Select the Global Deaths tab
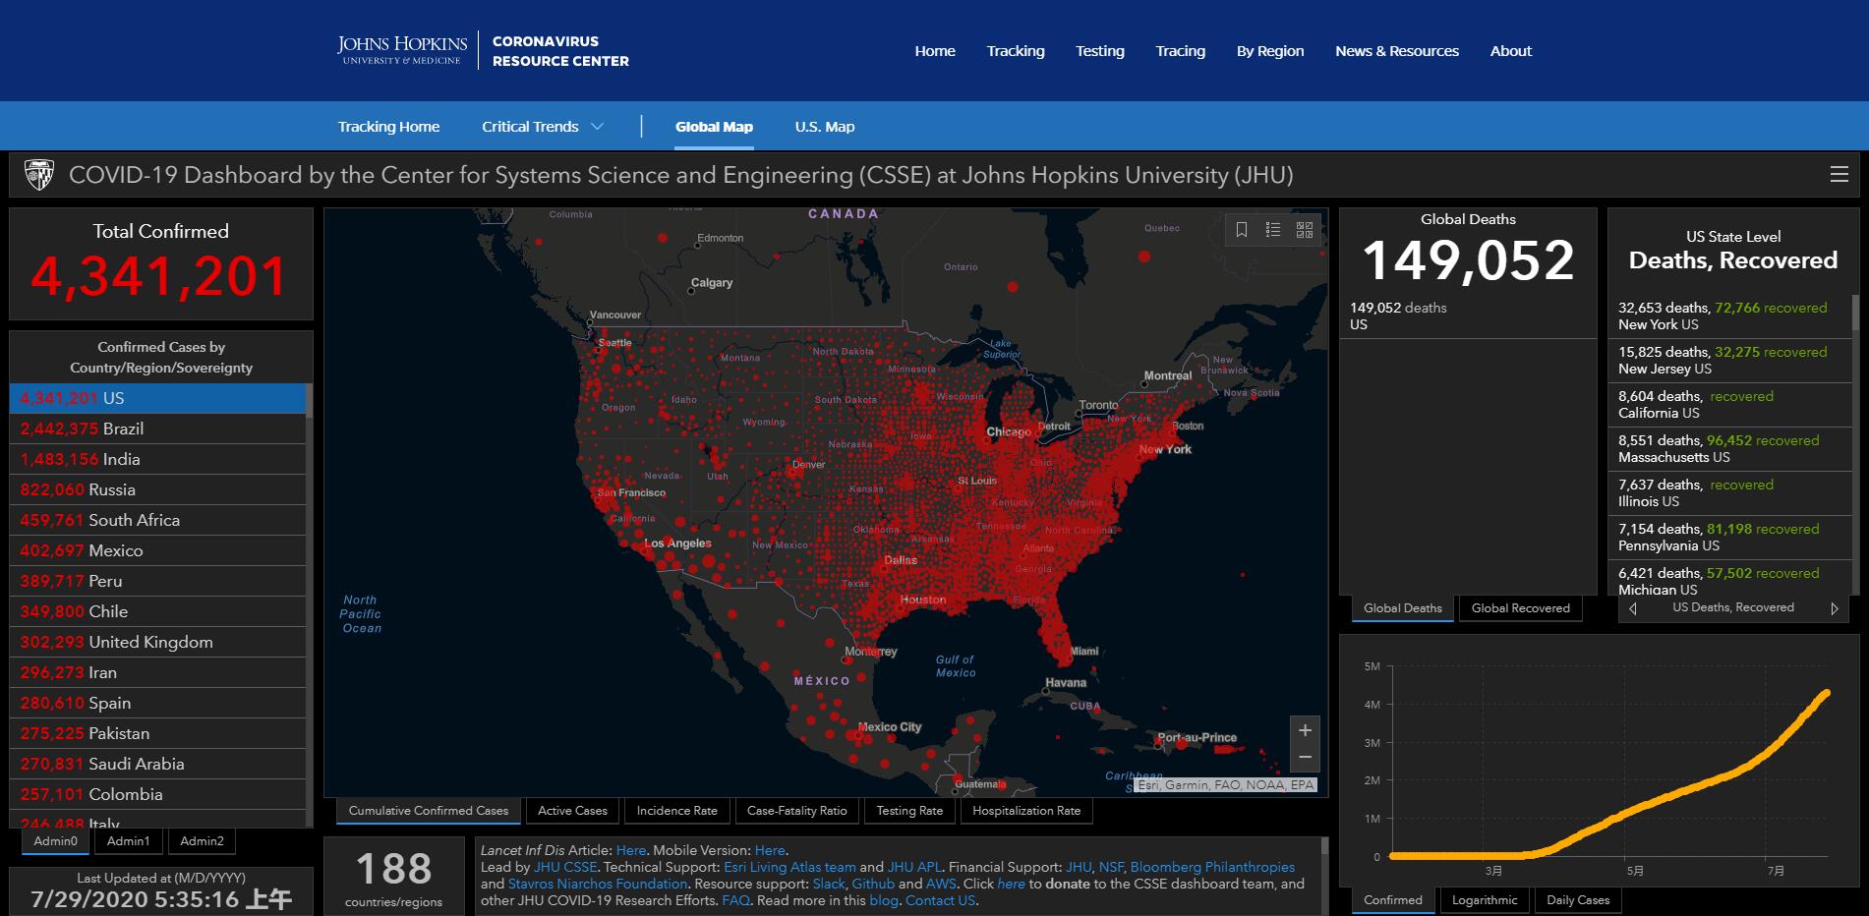The image size is (1869, 916). tap(1403, 608)
